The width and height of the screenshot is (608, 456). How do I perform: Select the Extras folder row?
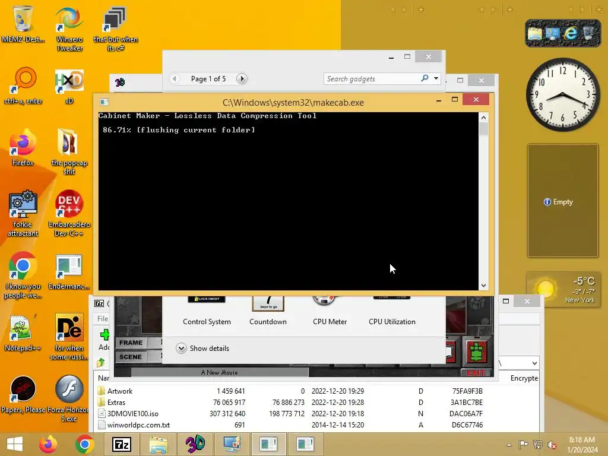click(x=317, y=403)
